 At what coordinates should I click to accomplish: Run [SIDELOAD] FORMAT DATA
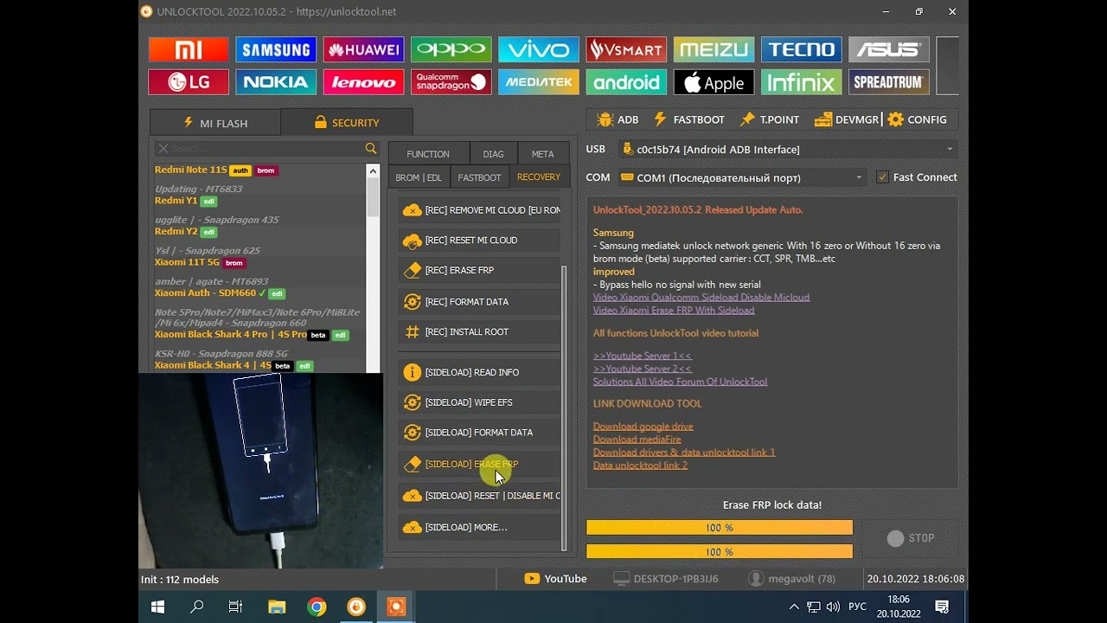pos(480,432)
